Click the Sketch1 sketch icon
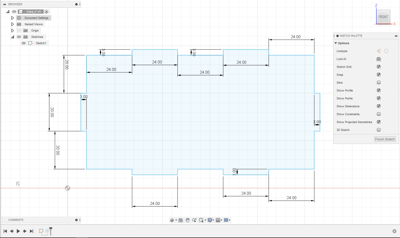This screenshot has height=238, width=400. 30,43
